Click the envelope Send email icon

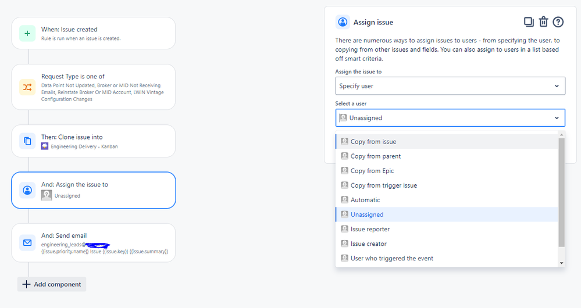pyautogui.click(x=27, y=243)
